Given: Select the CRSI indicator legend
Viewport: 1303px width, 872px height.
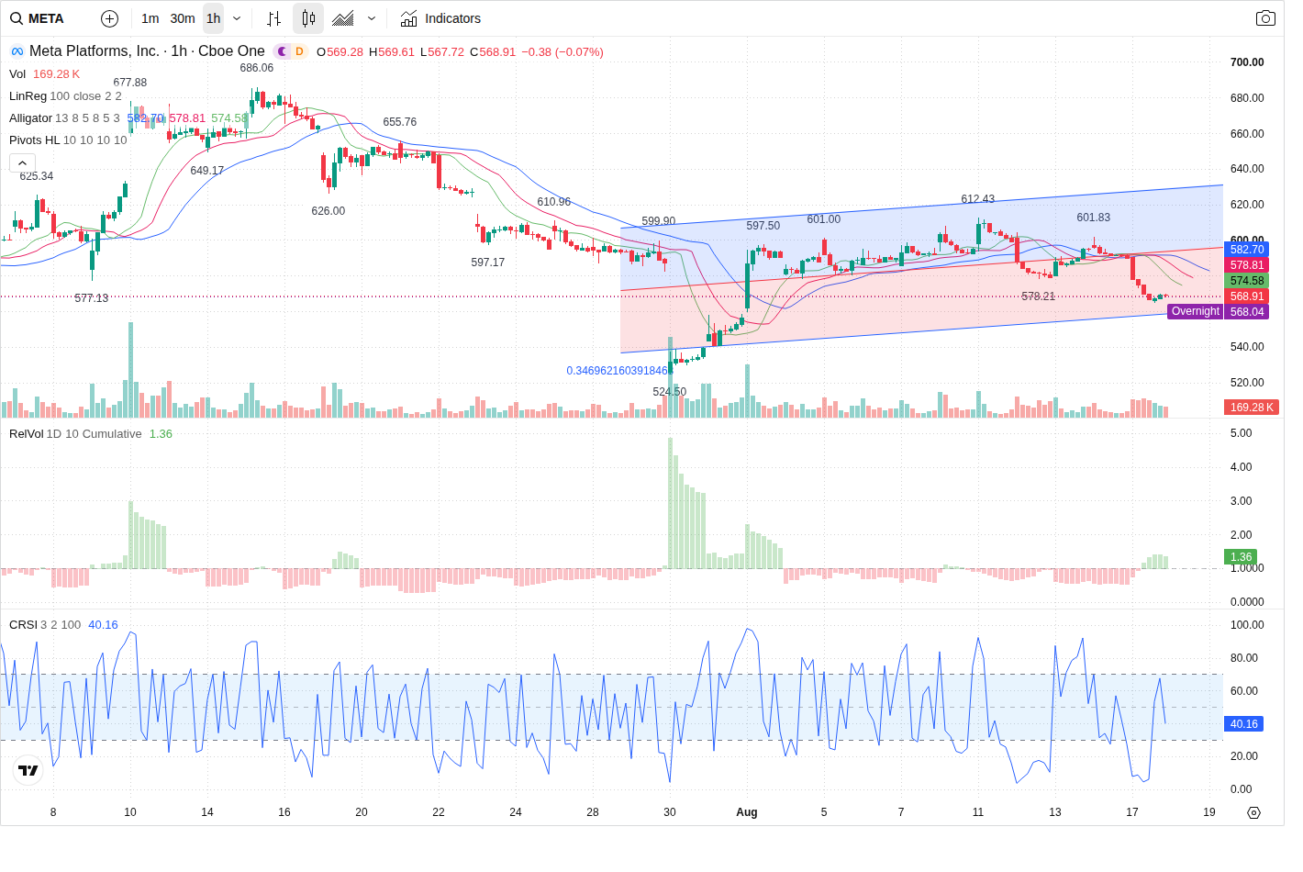Looking at the screenshot, I should coord(23,625).
